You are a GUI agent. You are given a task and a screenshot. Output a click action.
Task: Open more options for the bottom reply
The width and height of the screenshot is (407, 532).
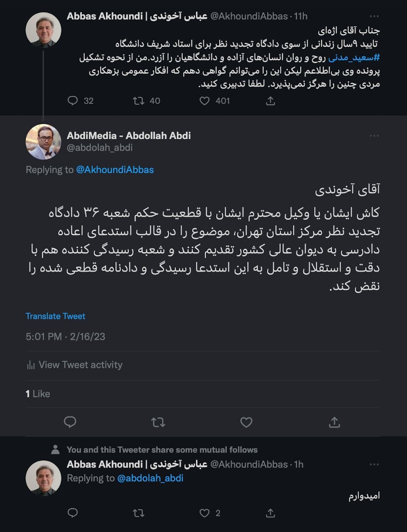point(374,465)
